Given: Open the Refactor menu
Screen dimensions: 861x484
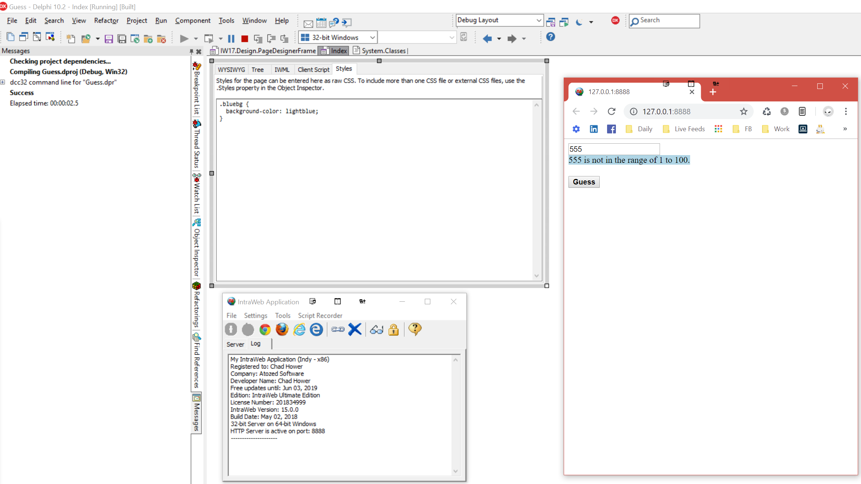Looking at the screenshot, I should (x=106, y=21).
